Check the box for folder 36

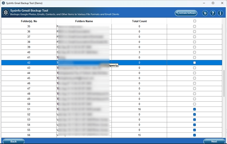tap(194, 32)
